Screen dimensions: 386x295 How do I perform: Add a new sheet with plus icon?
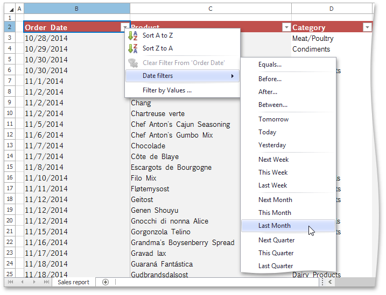point(106,282)
